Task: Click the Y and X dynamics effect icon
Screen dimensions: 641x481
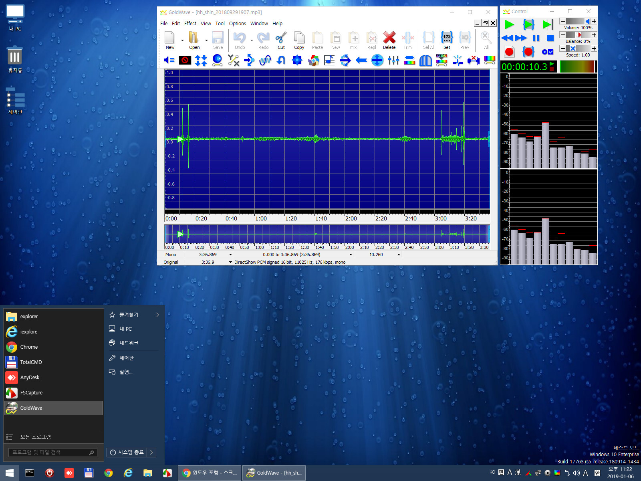Action: (233, 60)
